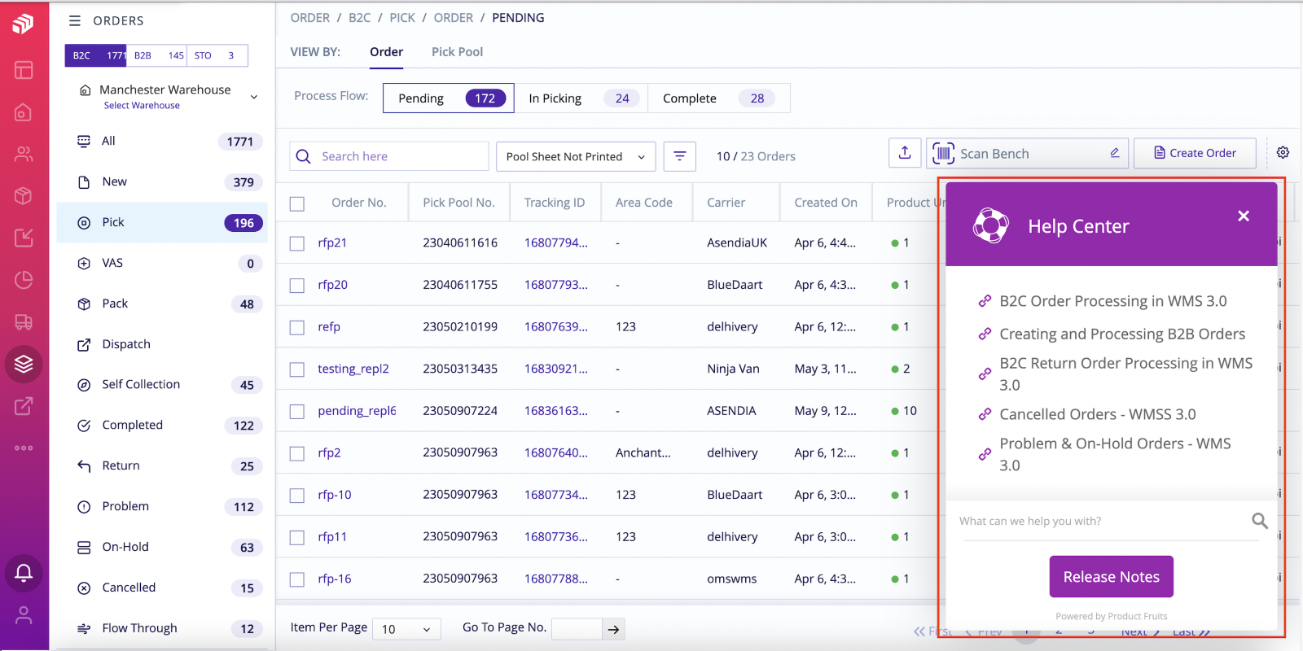Click the PICK breadcrumb link
1303x651 pixels.
point(402,18)
